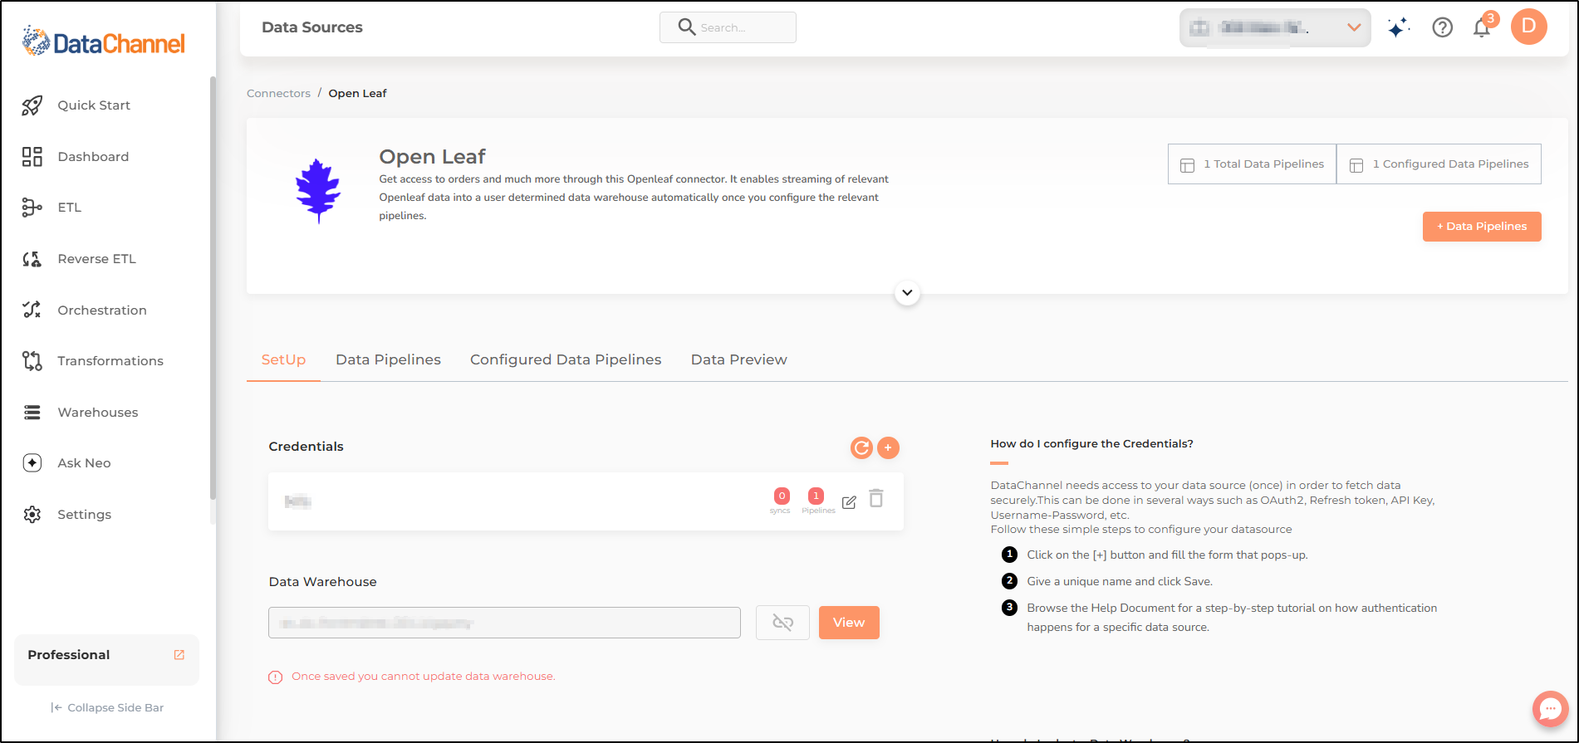Delete the saved credential
The width and height of the screenshot is (1579, 743).
(876, 499)
